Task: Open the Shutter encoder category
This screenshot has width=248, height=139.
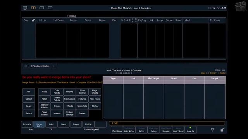Action: point(88,124)
